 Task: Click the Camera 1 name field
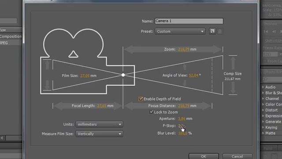(189, 21)
